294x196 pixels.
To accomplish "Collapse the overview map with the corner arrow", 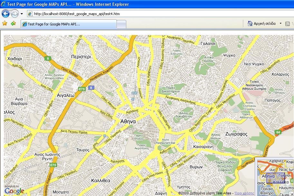I will tap(291, 193).
